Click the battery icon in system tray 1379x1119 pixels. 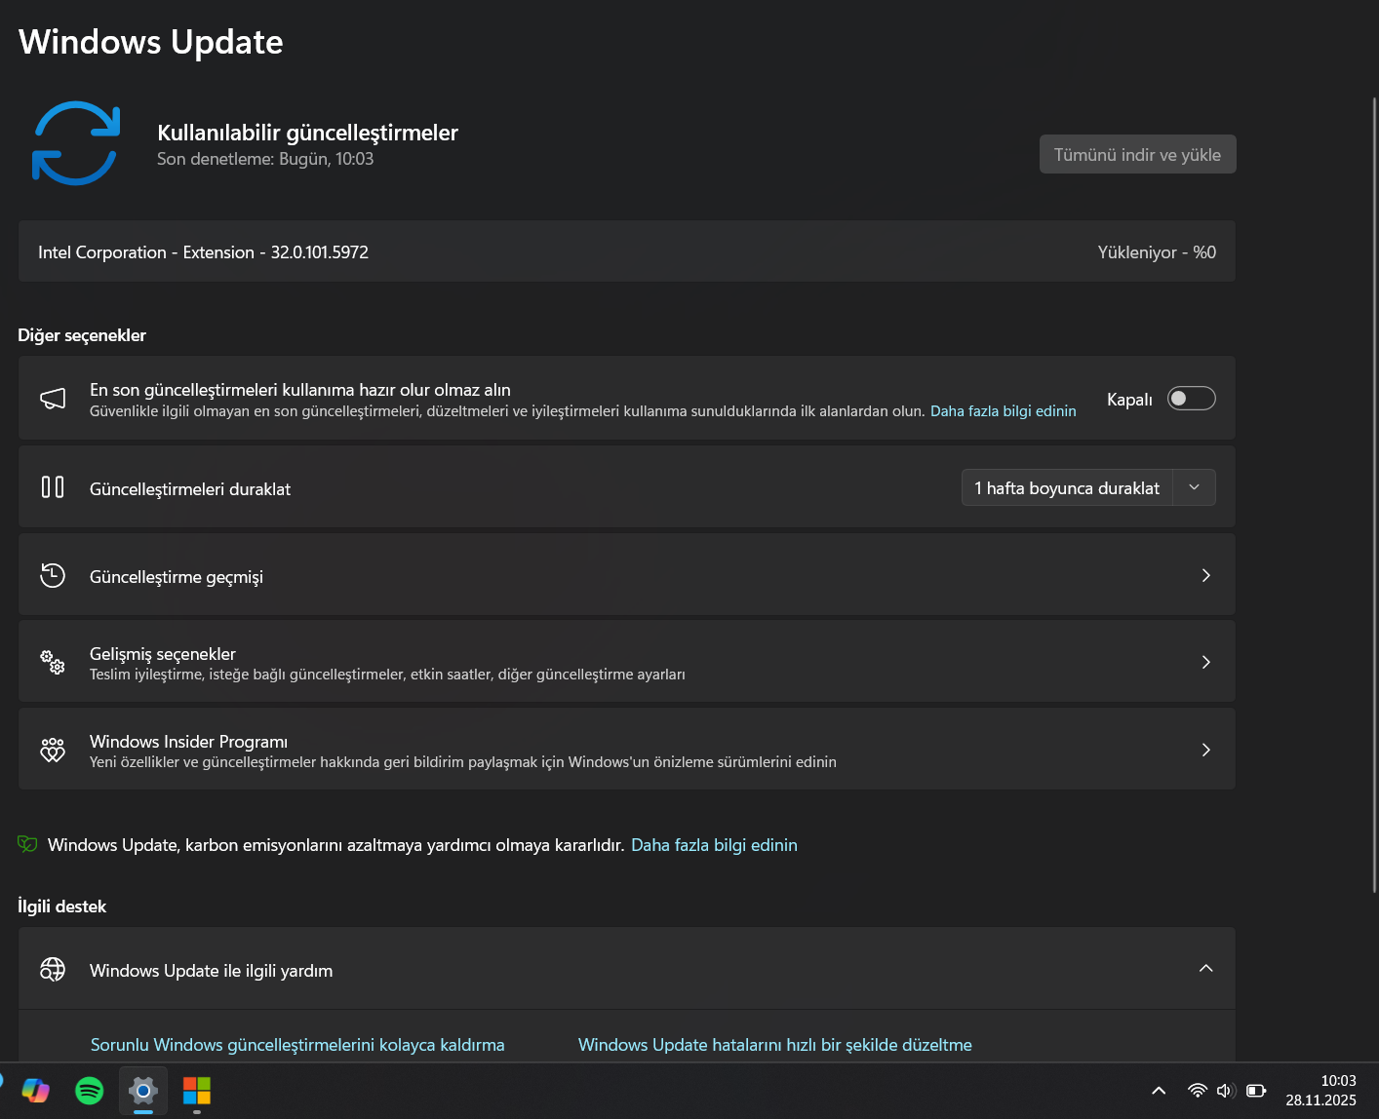pyautogui.click(x=1256, y=1091)
